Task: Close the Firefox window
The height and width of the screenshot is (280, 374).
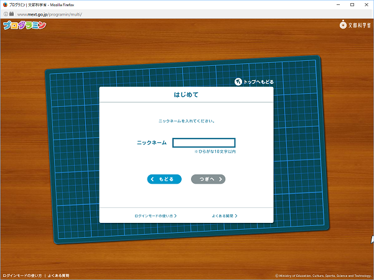Action: tap(367, 5)
